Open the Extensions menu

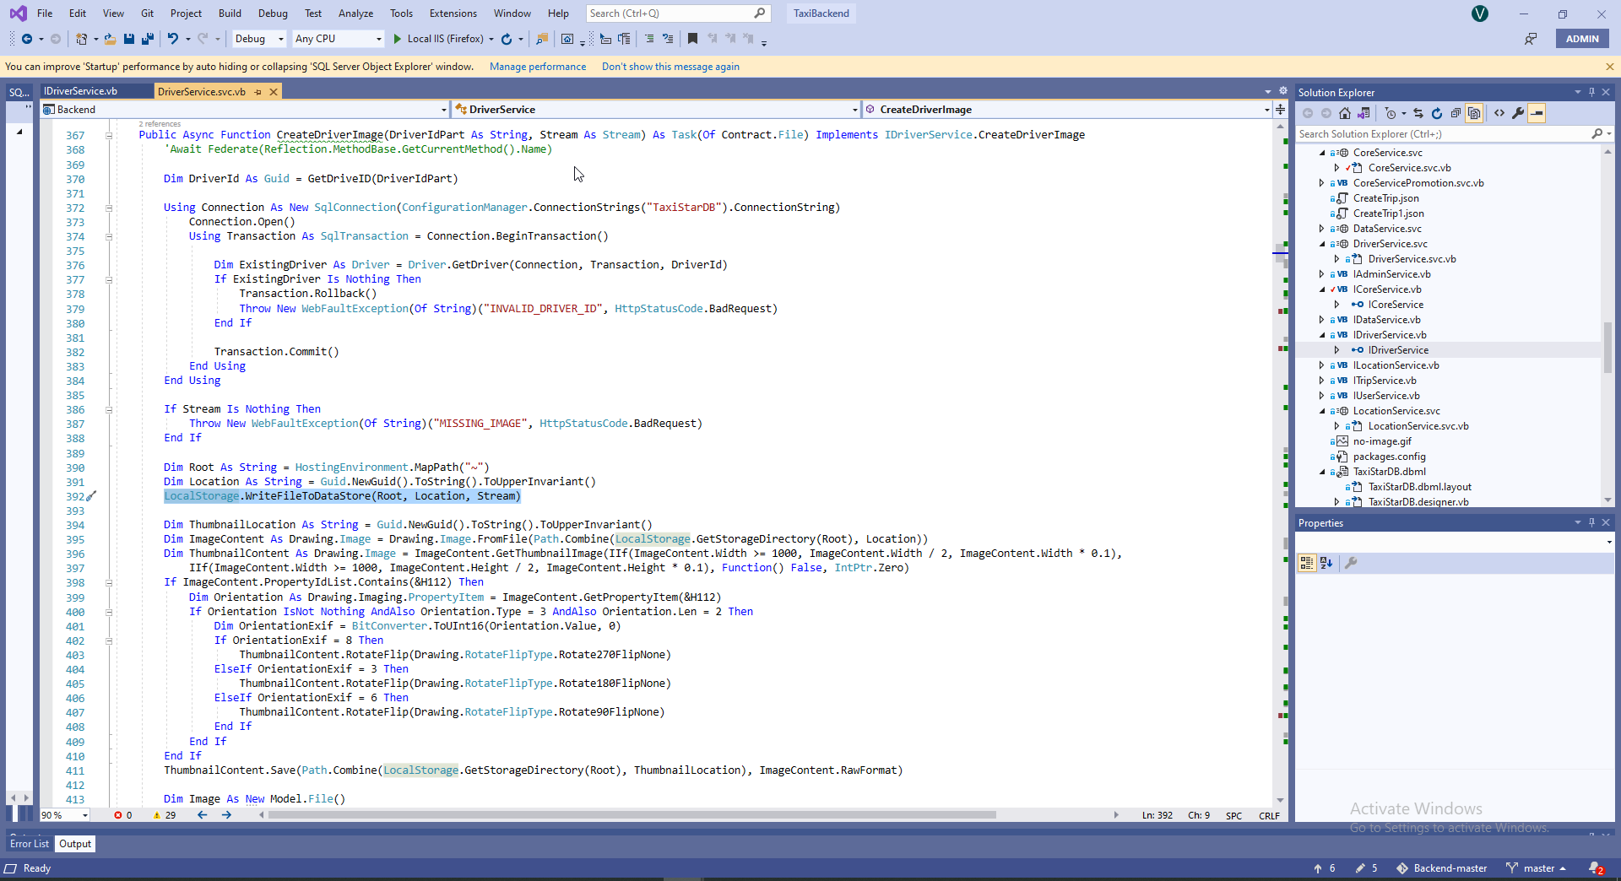click(453, 14)
